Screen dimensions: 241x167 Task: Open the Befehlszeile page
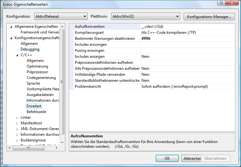pyautogui.click(x=36, y=112)
